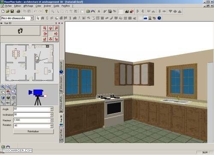Image resolution: width=214 pixels, height=155 pixels.
Task: Open the Rez-de-chaussée floor dropdown
Action: point(32,18)
